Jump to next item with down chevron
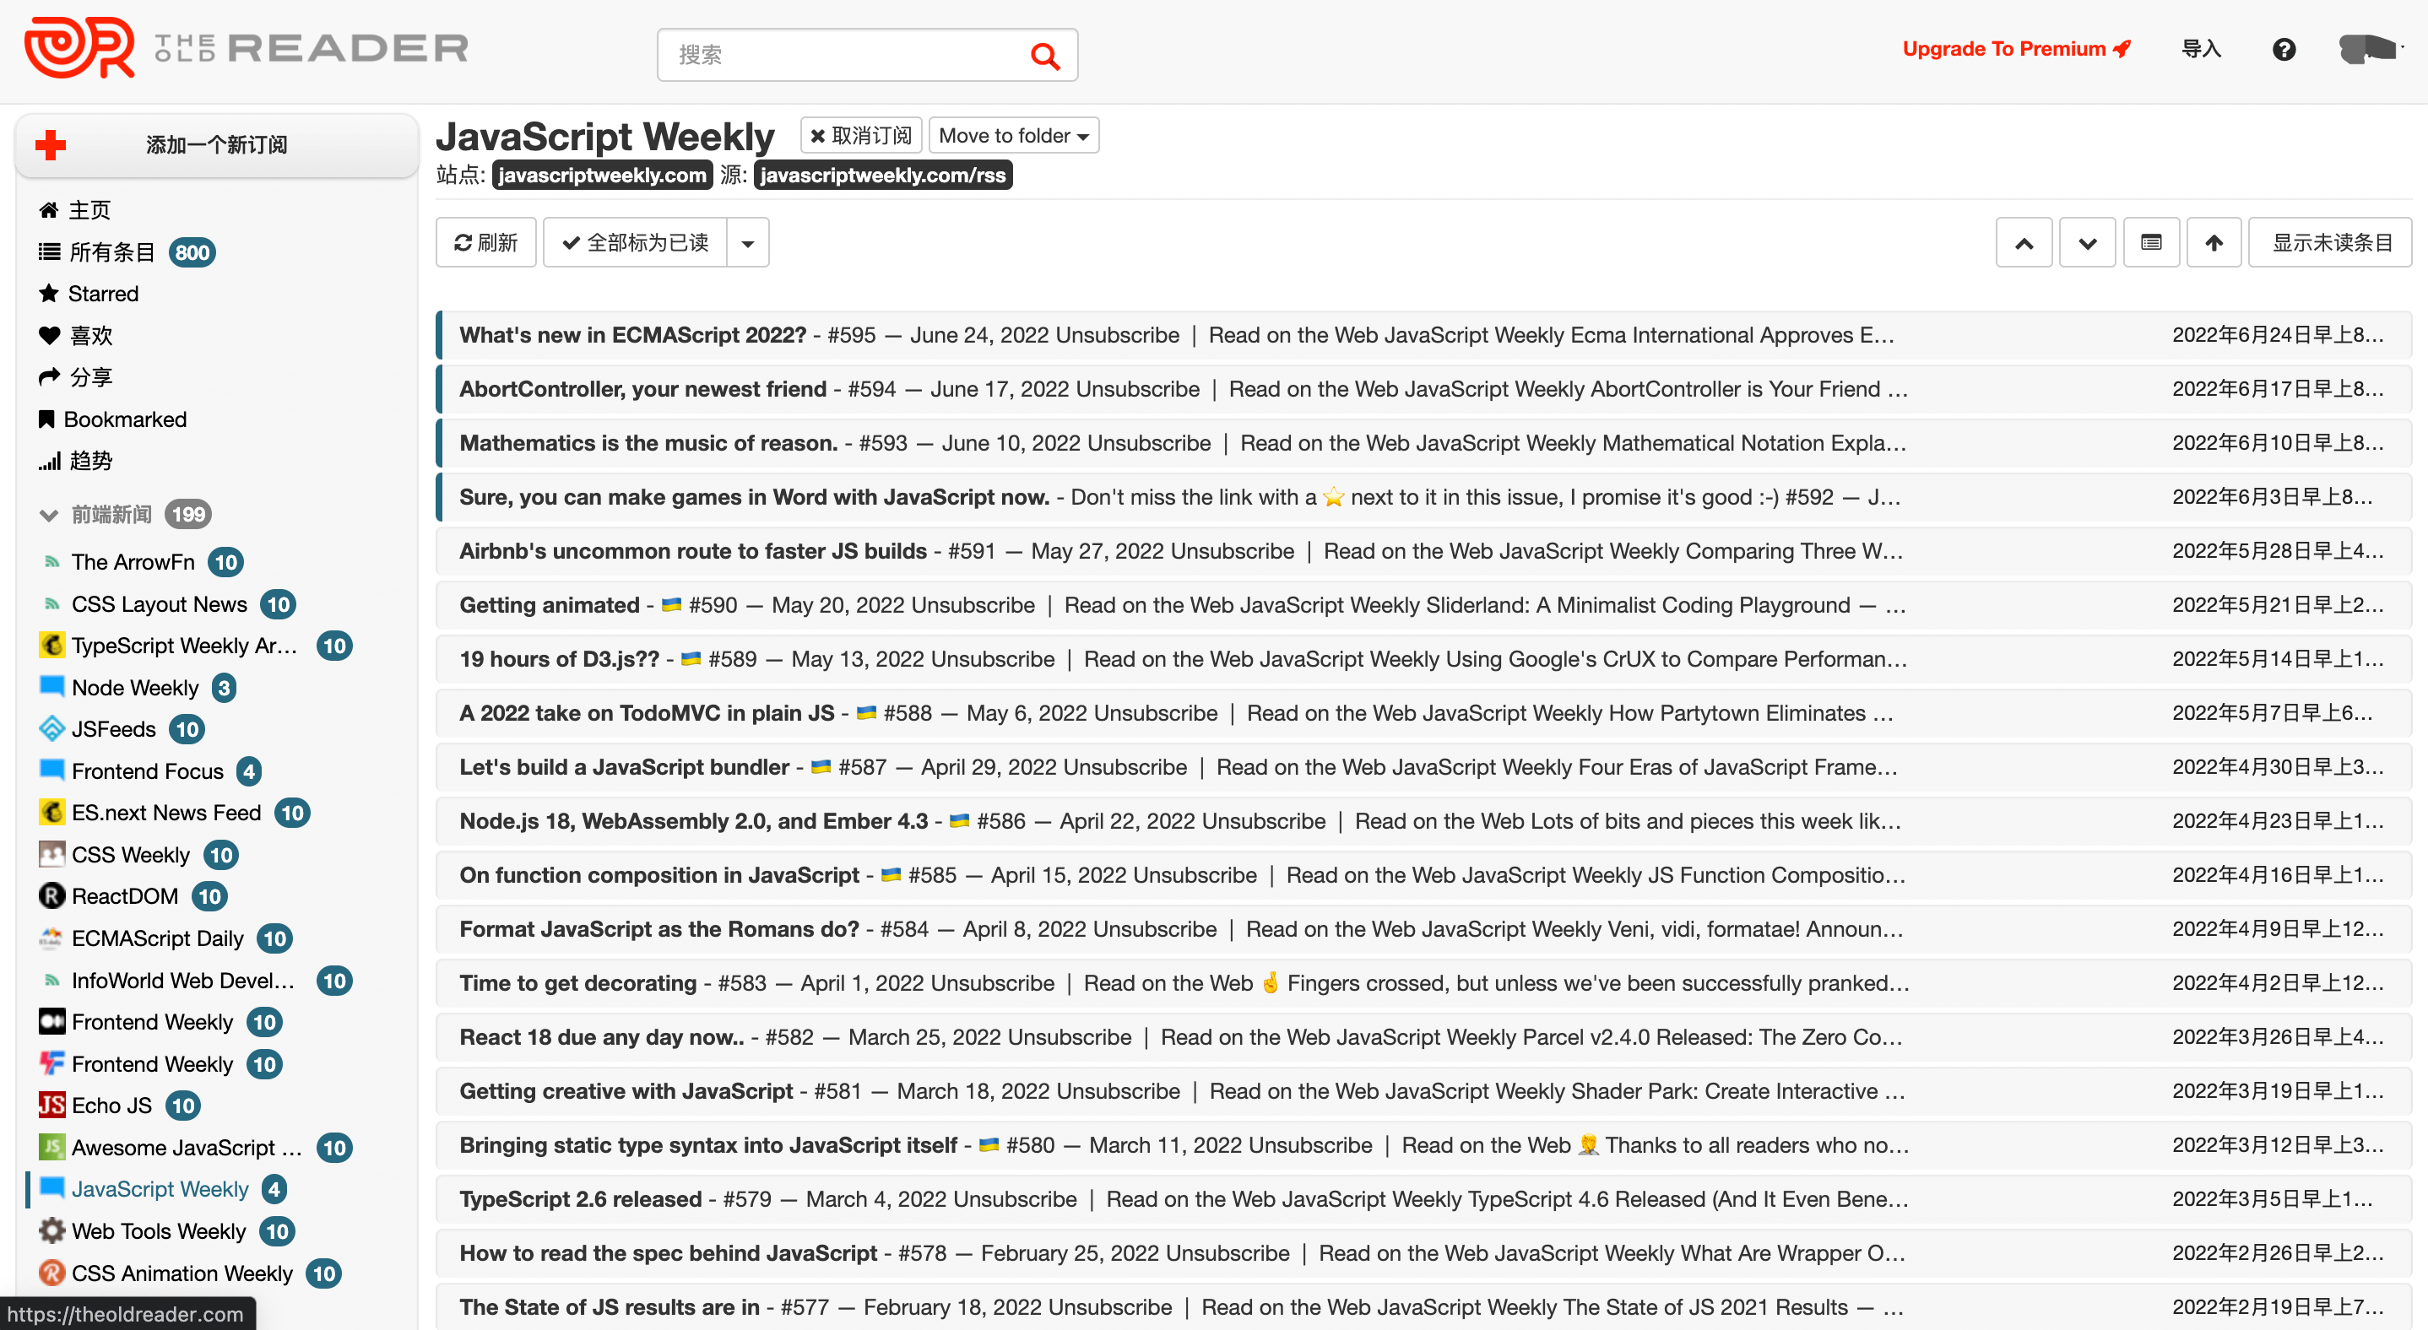Viewport: 2428px width, 1330px height. 2087,243
